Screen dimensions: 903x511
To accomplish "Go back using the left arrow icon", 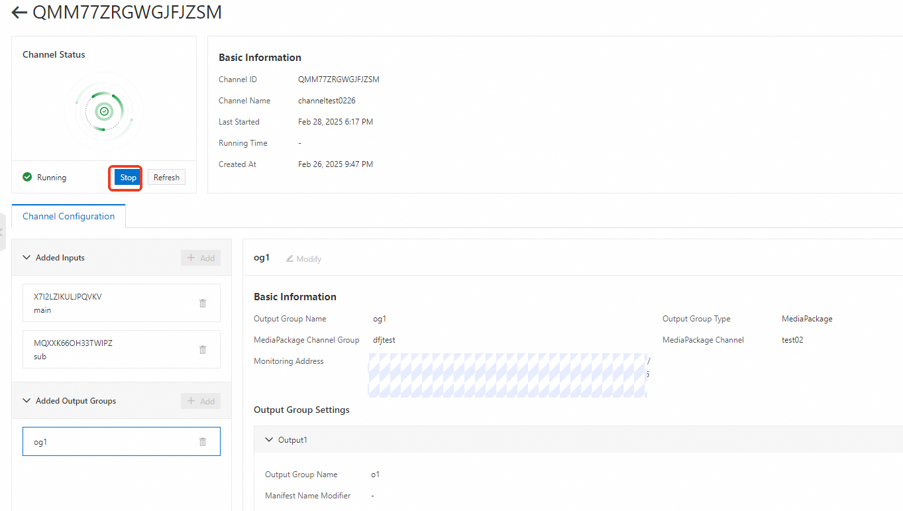I will (x=19, y=13).
